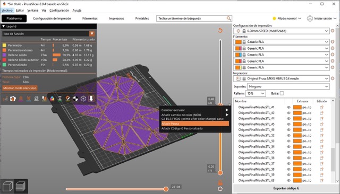Click extruder color swatch of OrigamiFinalNicole.STL_46
Screen dimensions: 340x194
297,130
